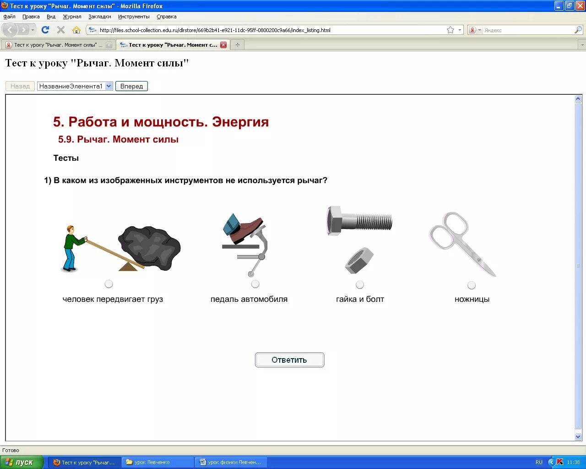Go to the Home page icon

[76, 30]
